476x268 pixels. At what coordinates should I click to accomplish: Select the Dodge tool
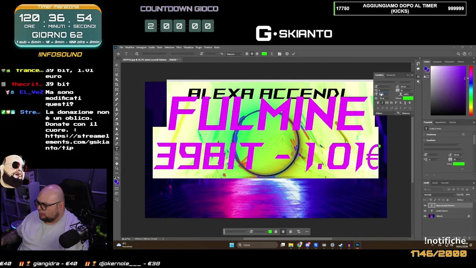[x=116, y=139]
